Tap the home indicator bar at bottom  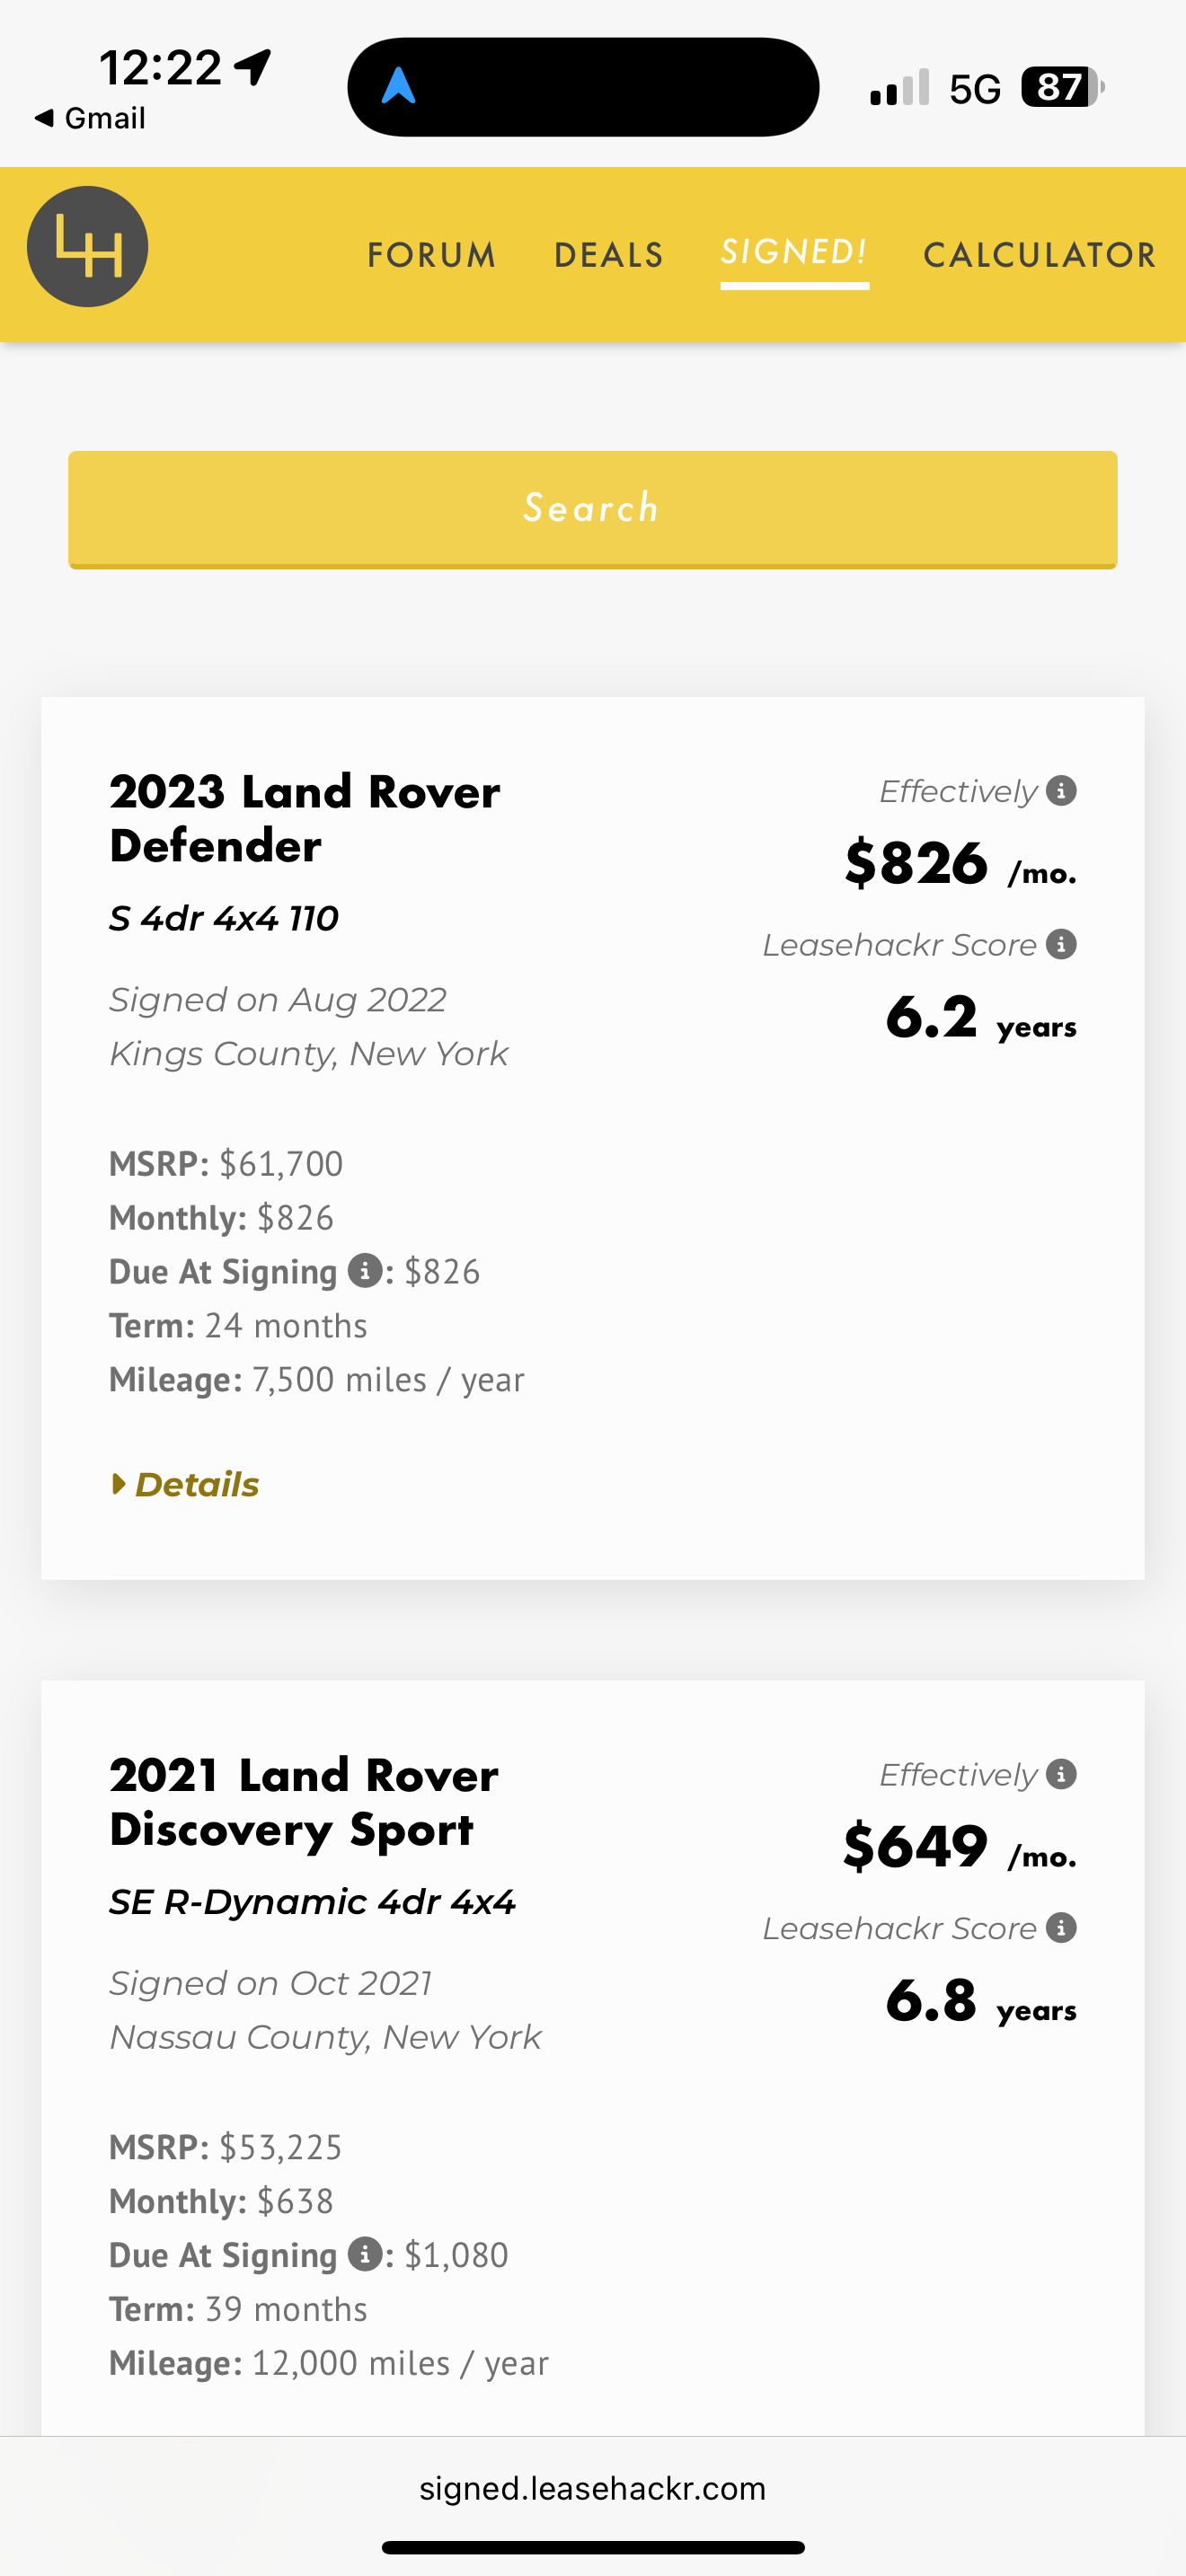pos(593,2547)
